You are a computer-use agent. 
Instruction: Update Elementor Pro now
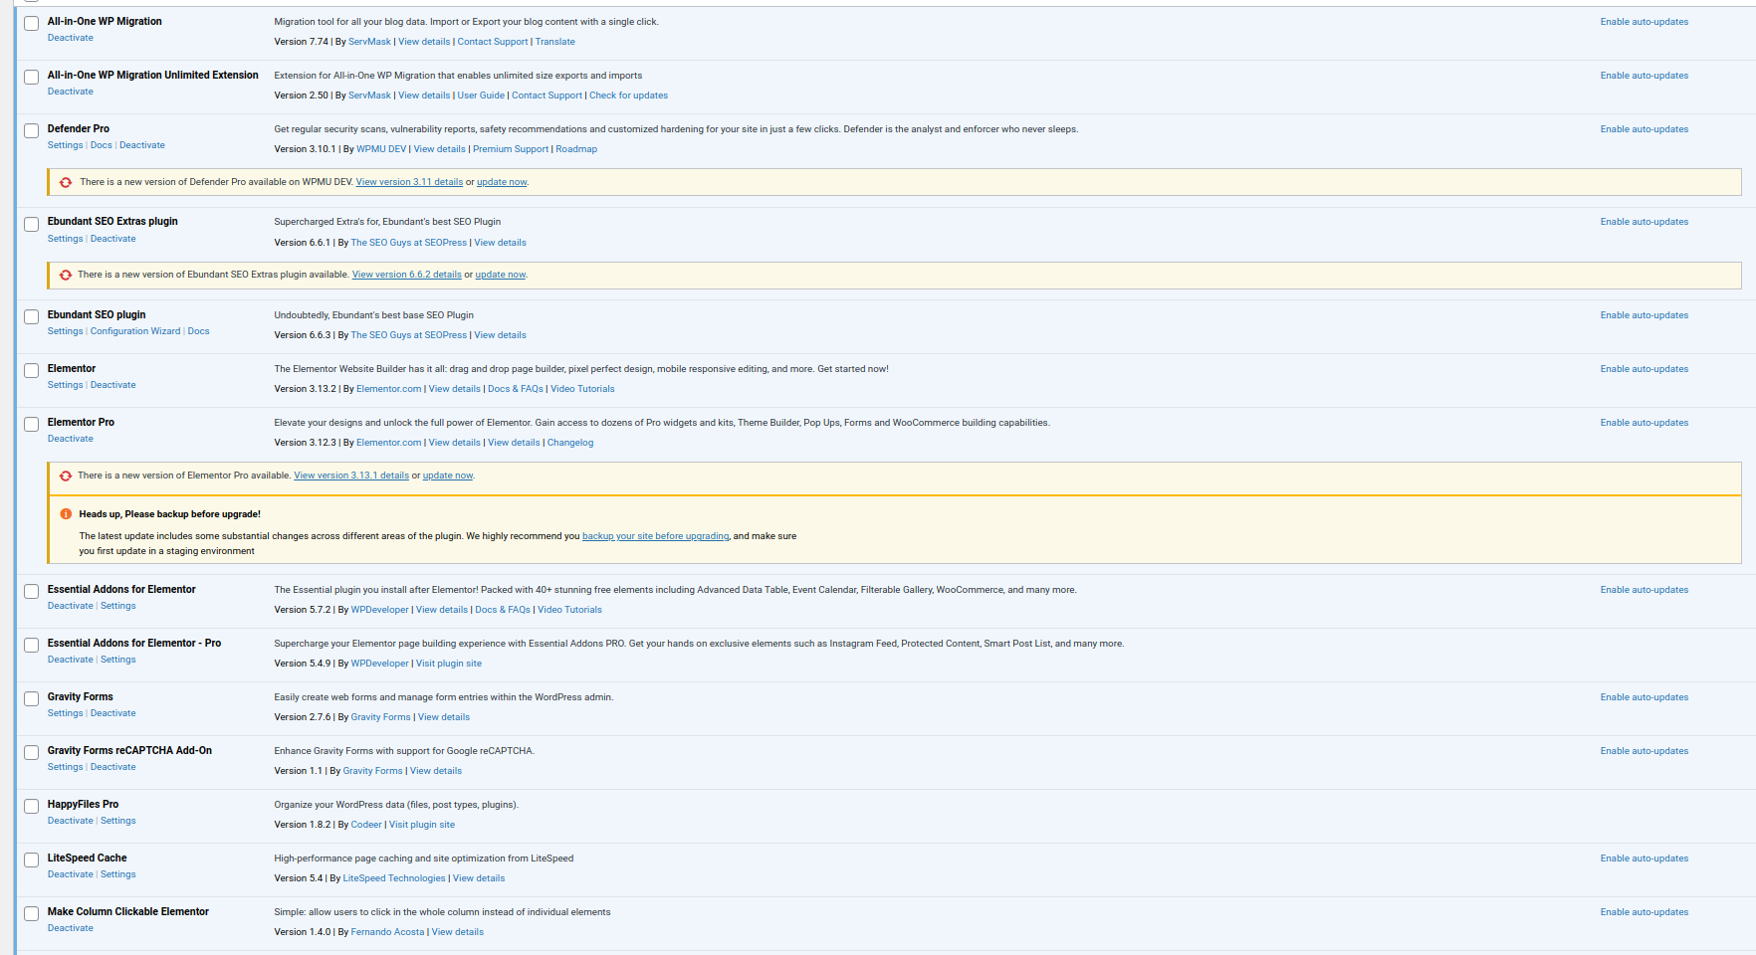(x=448, y=476)
